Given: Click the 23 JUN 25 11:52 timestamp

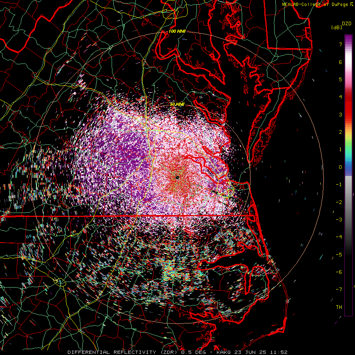Looking at the screenshot, I should 261,352.
